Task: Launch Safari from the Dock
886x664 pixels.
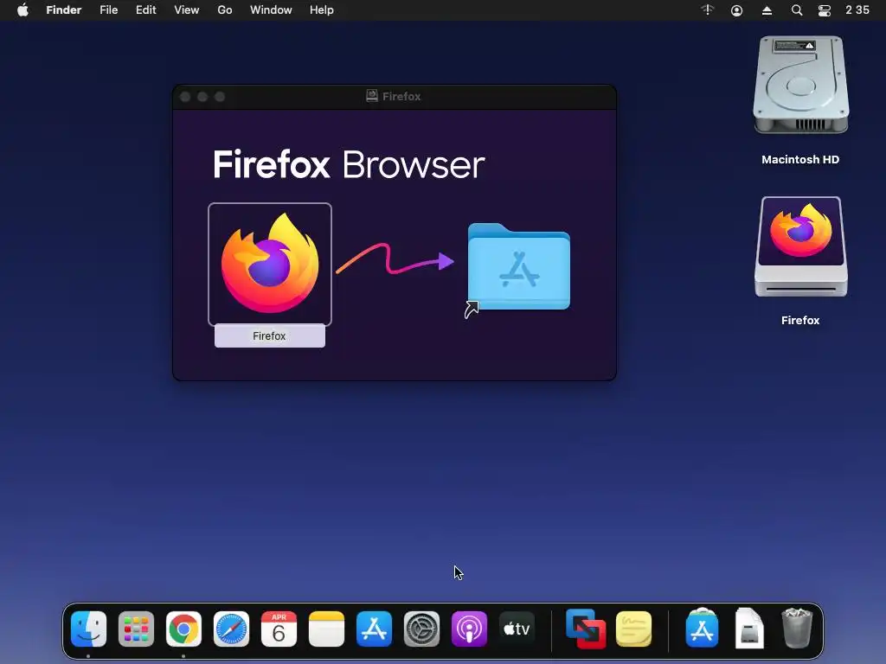Action: click(x=231, y=629)
